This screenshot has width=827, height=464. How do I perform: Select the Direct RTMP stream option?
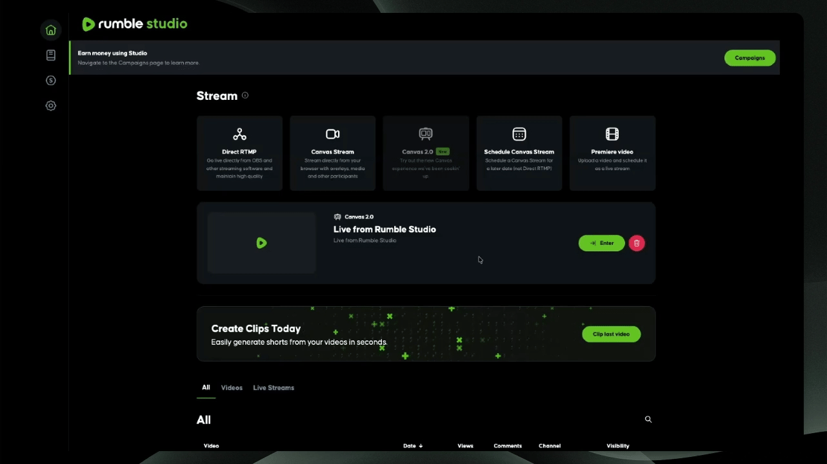pos(239,153)
